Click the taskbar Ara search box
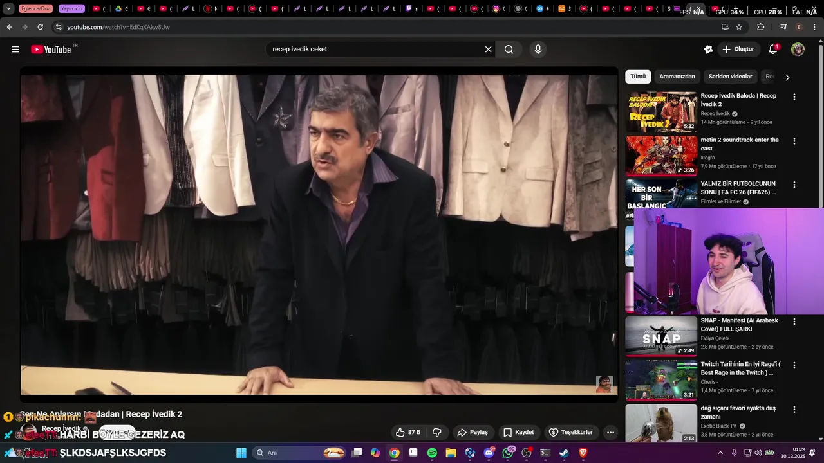The height and width of the screenshot is (463, 824). coord(301,453)
